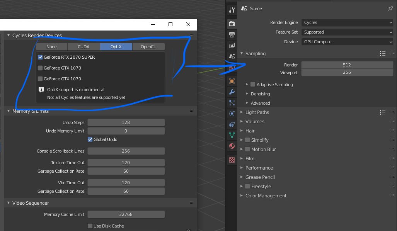The width and height of the screenshot is (397, 231).
Task: Expand the Light Paths panel
Action: pos(242,112)
